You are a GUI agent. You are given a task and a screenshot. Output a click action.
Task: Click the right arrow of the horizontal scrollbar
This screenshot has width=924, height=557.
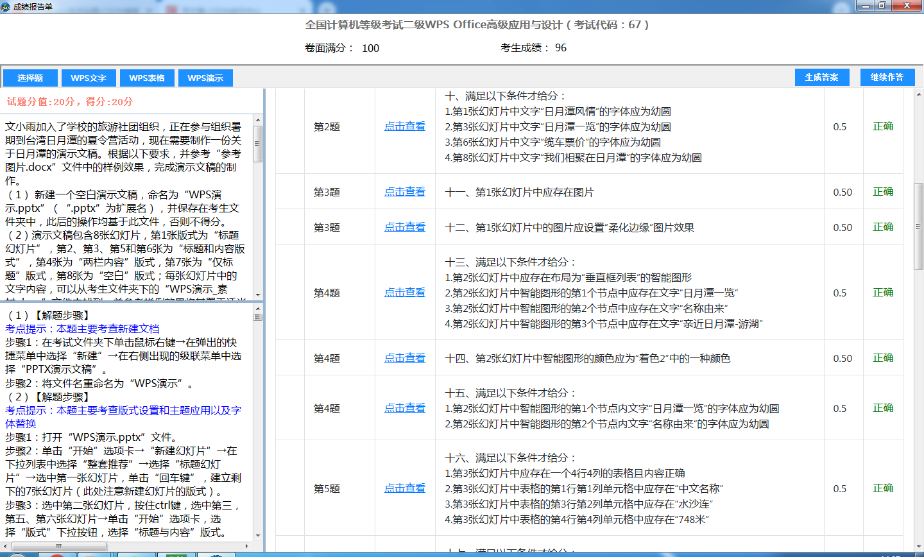coord(248,546)
